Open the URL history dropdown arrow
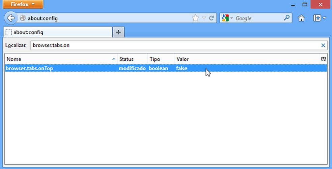This screenshot has height=169, width=332. point(204,18)
